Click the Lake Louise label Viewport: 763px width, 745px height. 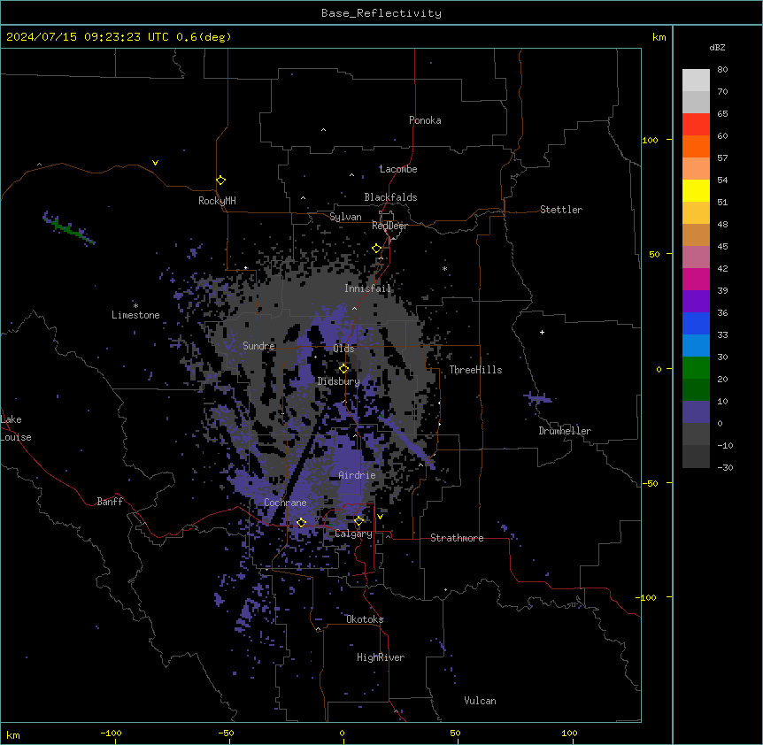16,428
